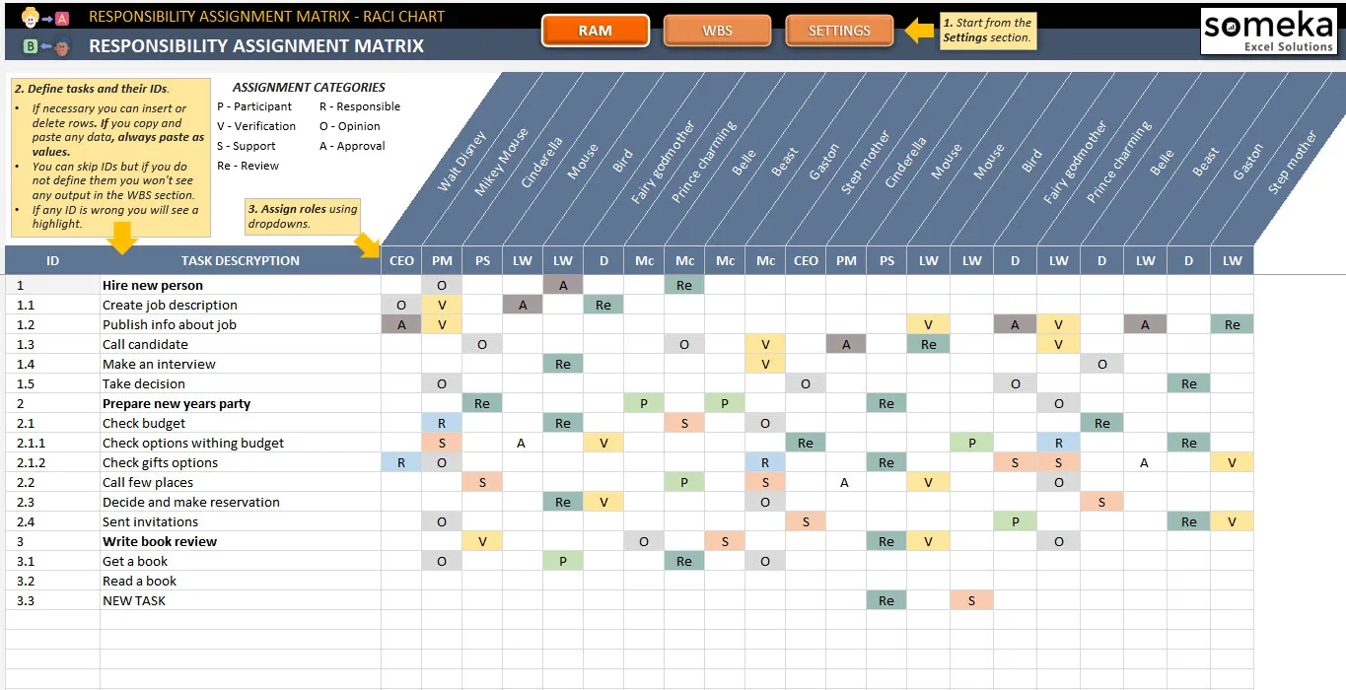Select the 'A' cell in Publish info about job CEO column
This screenshot has width=1346, height=690.
pos(401,324)
